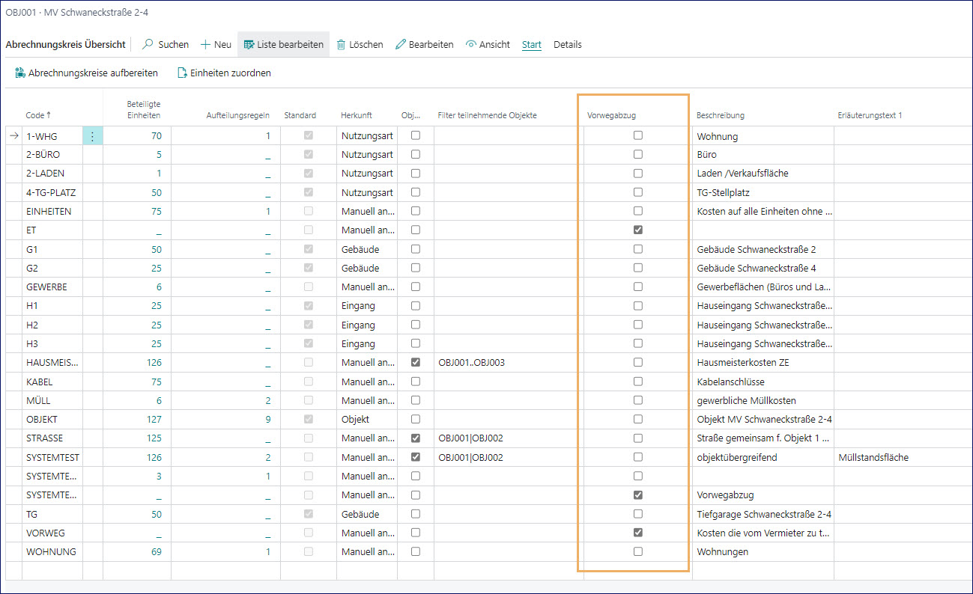Enable Vorwegabzug for the WOHNUNG row

tap(637, 551)
